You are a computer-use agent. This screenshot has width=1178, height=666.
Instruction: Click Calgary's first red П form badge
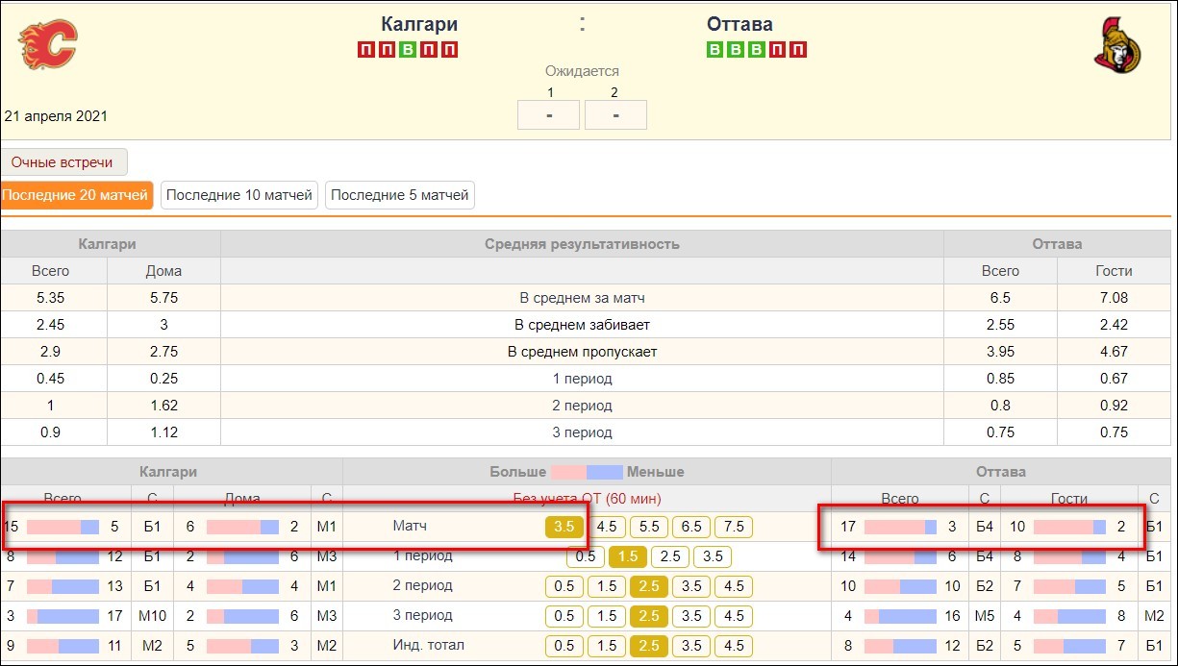click(x=365, y=50)
